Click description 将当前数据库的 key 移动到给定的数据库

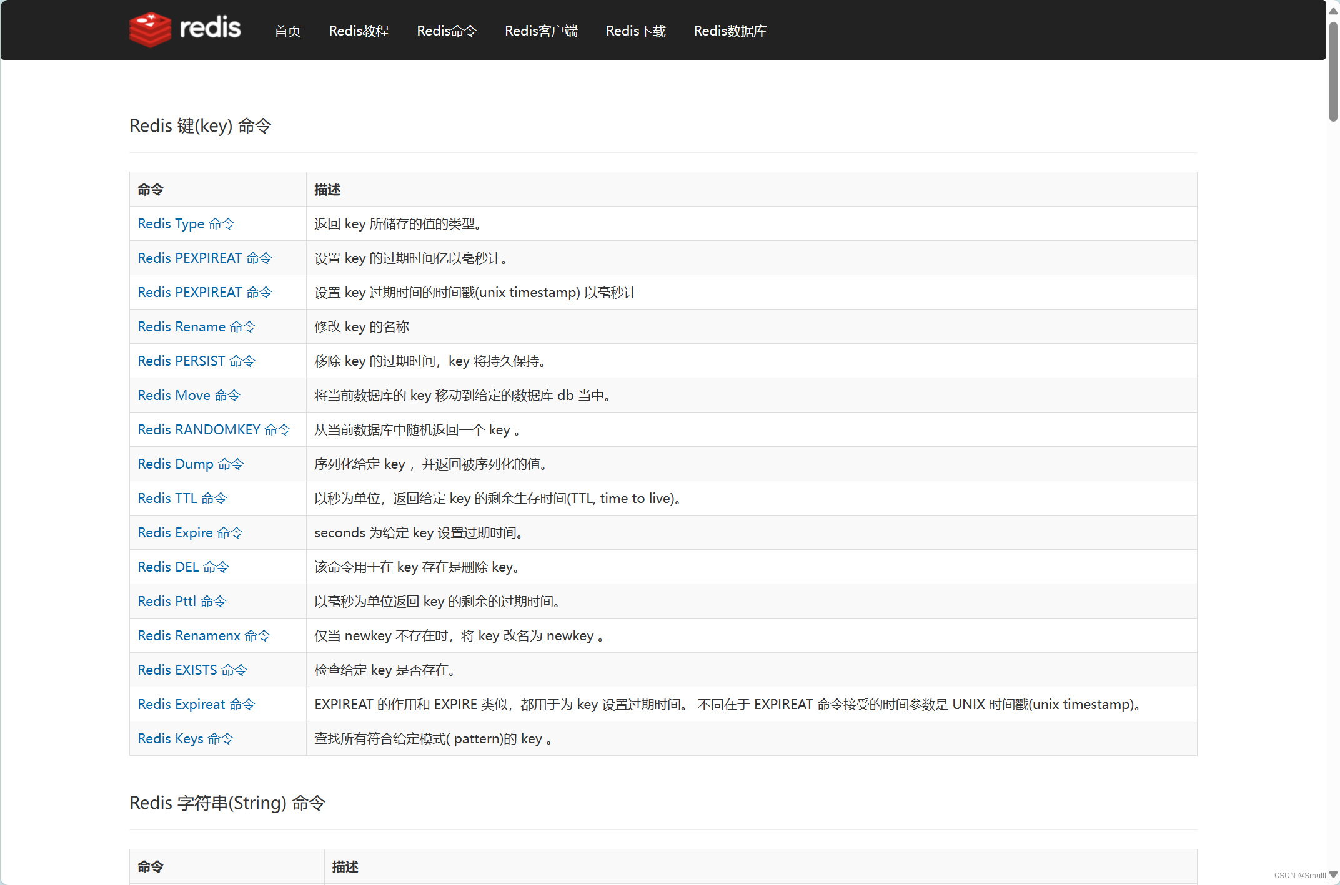(x=463, y=395)
